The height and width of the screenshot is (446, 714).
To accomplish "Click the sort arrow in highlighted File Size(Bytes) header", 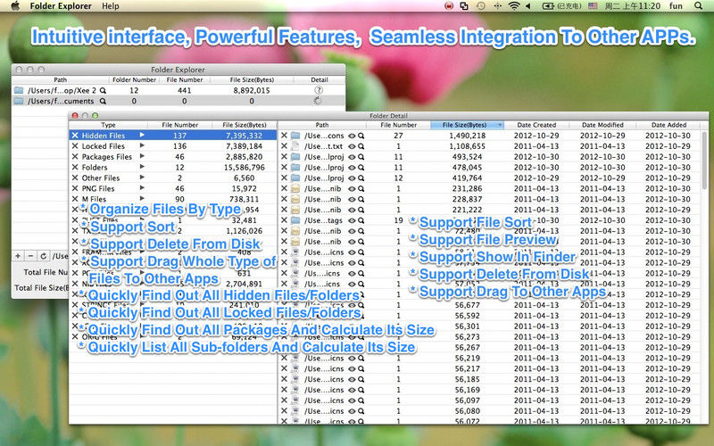I will (500, 125).
